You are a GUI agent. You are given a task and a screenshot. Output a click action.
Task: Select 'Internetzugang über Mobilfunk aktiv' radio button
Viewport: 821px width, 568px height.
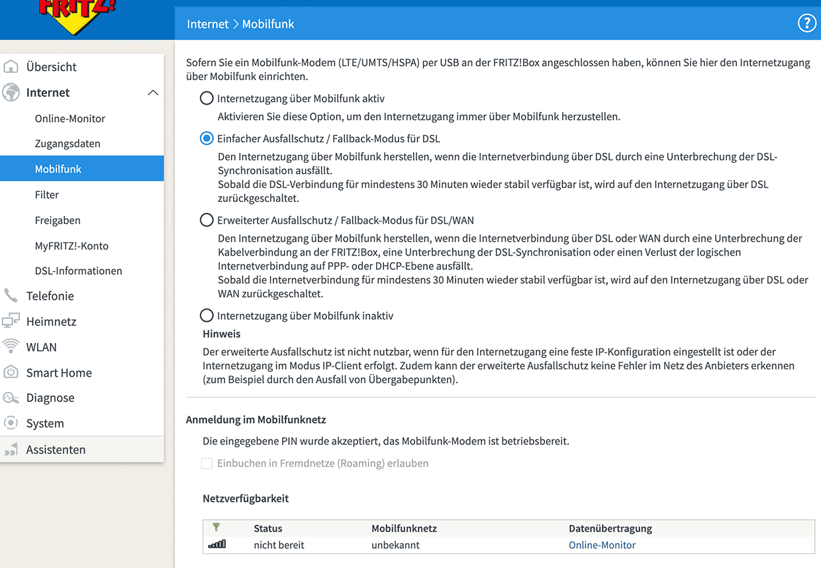207,99
